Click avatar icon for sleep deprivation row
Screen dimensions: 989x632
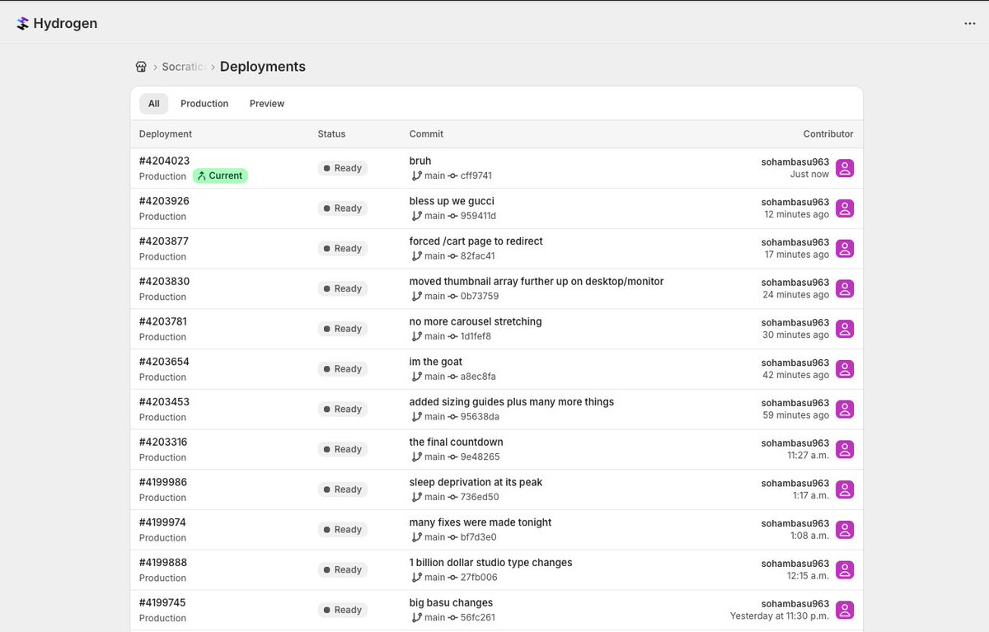[845, 489]
